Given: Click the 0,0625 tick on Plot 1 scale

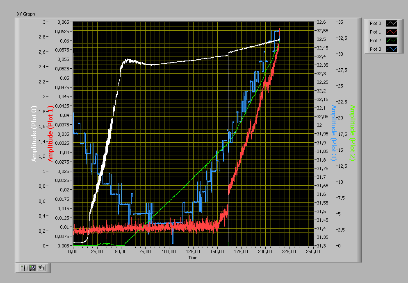Looking at the screenshot, I should click(62, 31).
